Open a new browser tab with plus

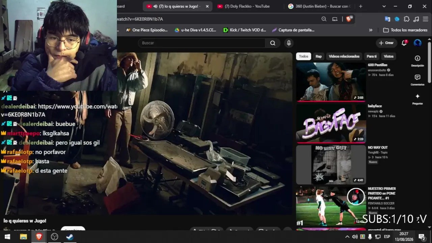tap(360, 6)
